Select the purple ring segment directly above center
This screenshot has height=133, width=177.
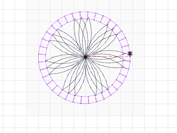(x=84, y=16)
